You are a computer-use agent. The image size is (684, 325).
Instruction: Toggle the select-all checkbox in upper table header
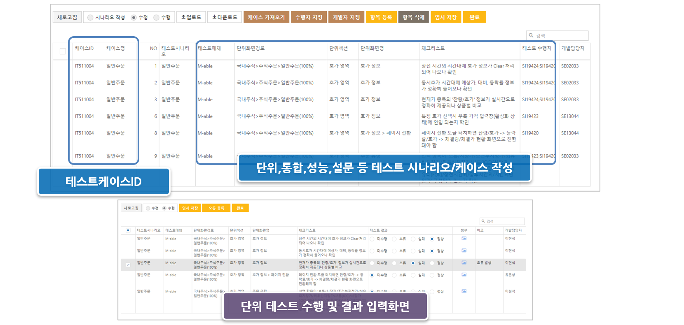63,51
